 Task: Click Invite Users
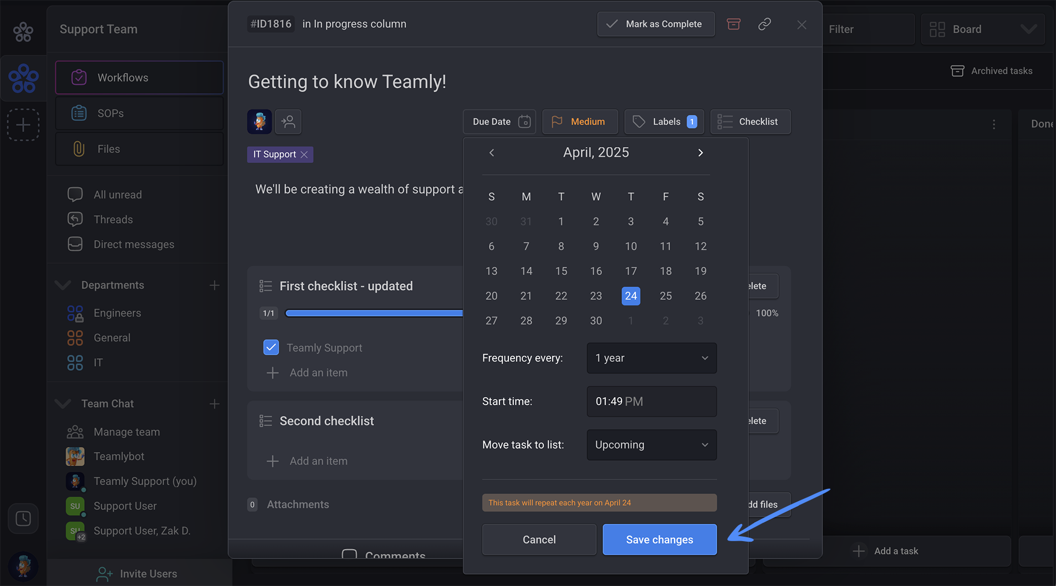pyautogui.click(x=137, y=574)
